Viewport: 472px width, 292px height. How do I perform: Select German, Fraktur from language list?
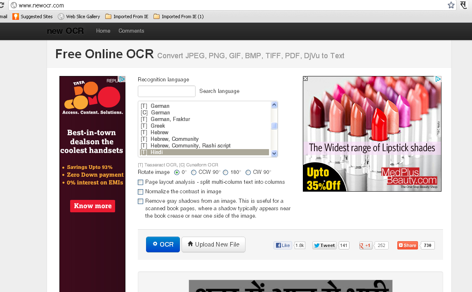point(170,119)
